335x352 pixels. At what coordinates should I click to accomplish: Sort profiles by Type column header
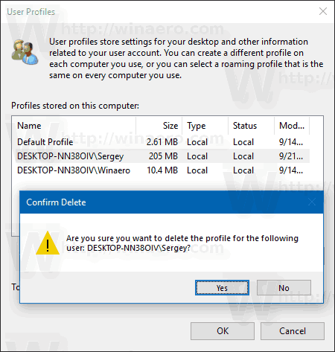(205, 126)
